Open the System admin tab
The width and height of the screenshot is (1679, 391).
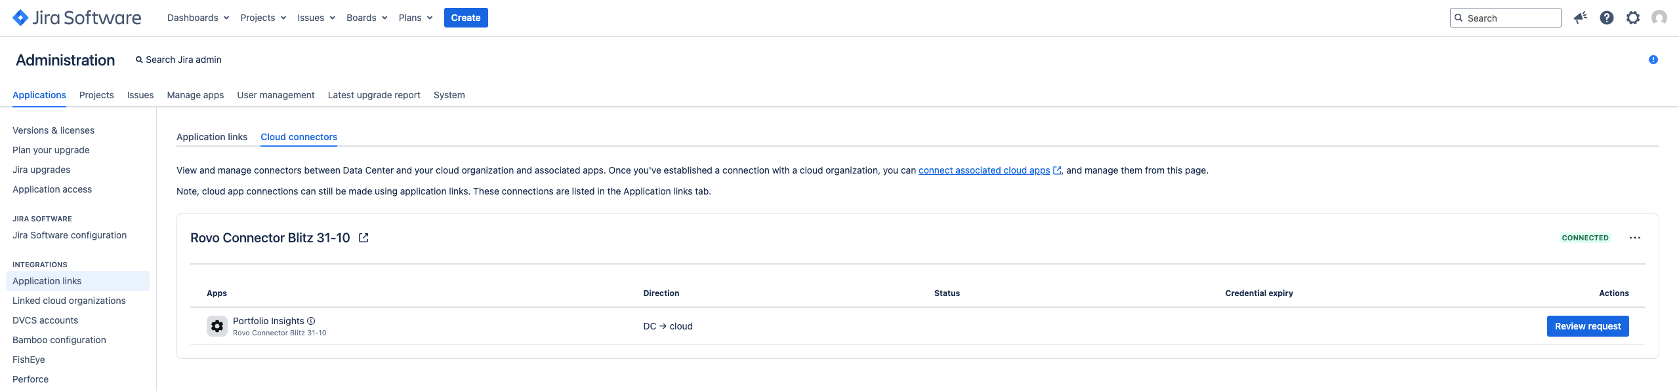449,95
